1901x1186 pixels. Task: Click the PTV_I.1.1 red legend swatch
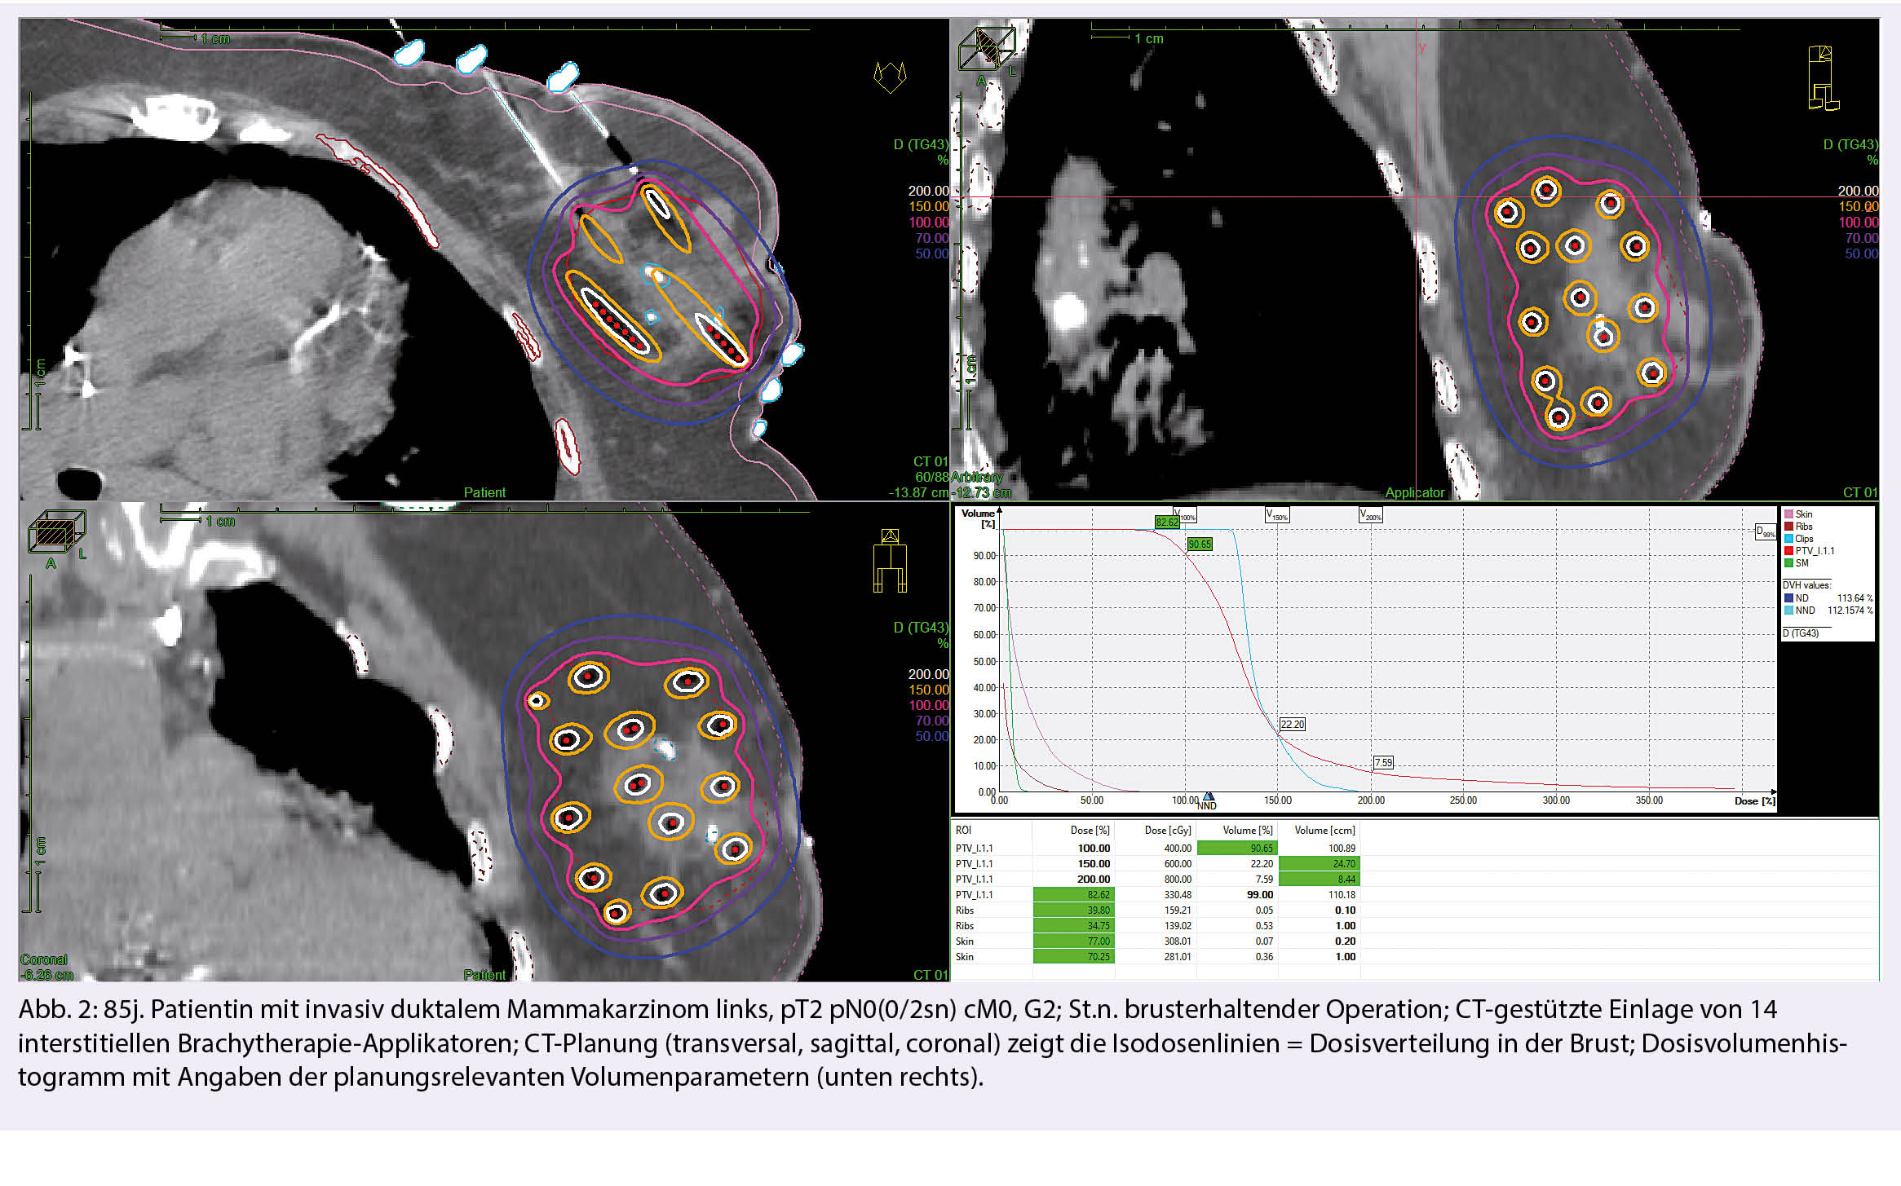1789,551
